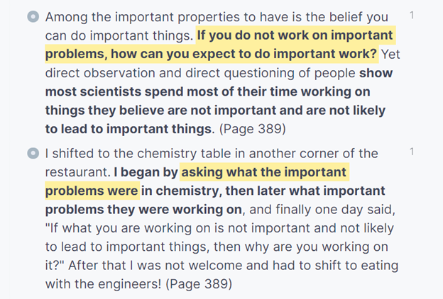Click the highlighted phrase "asking what the important"

point(264,172)
